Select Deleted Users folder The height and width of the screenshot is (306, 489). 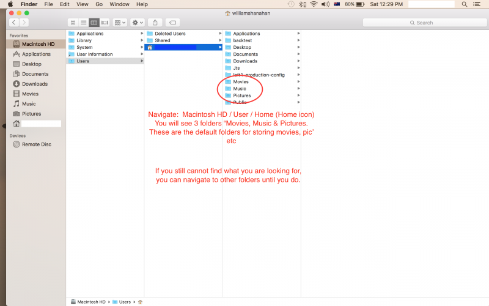[x=183, y=34]
